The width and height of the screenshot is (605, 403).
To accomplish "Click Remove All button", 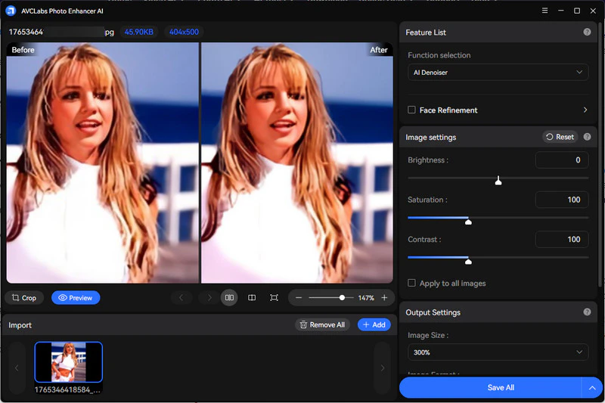I will click(323, 324).
